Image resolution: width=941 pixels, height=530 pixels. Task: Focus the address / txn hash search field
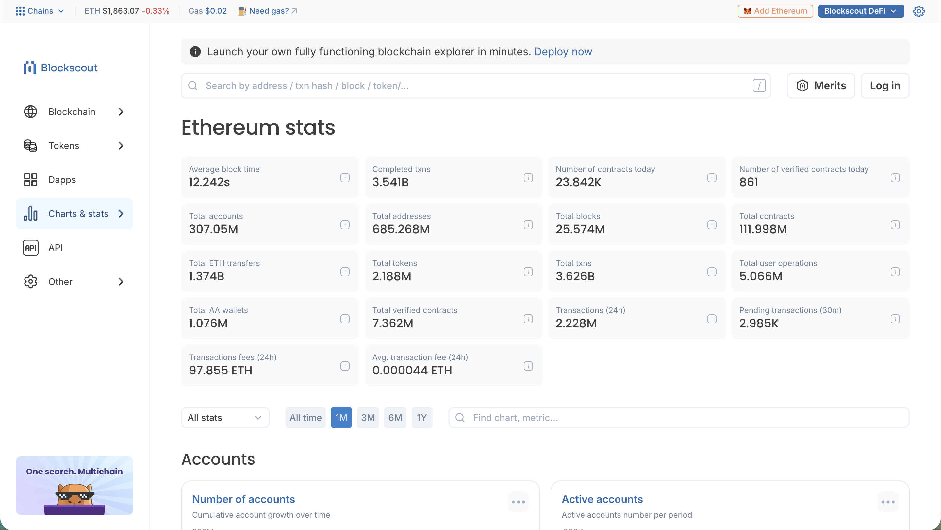476,86
